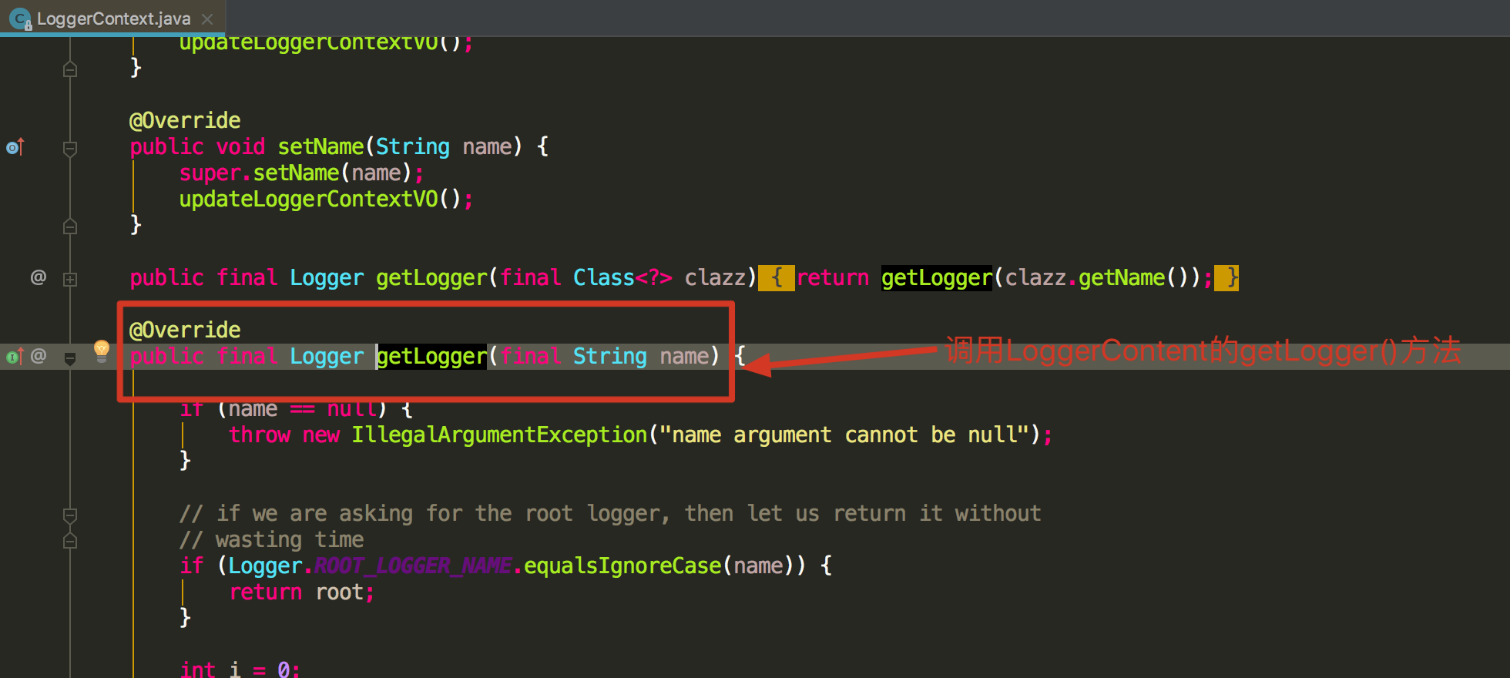Click fold end marker beside 'wasting time' comment
This screenshot has height=678, width=1510.
click(70, 541)
